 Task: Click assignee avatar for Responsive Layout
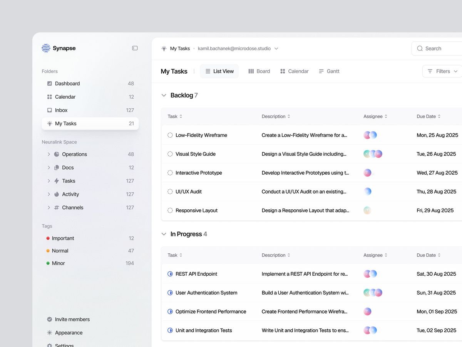(x=367, y=211)
